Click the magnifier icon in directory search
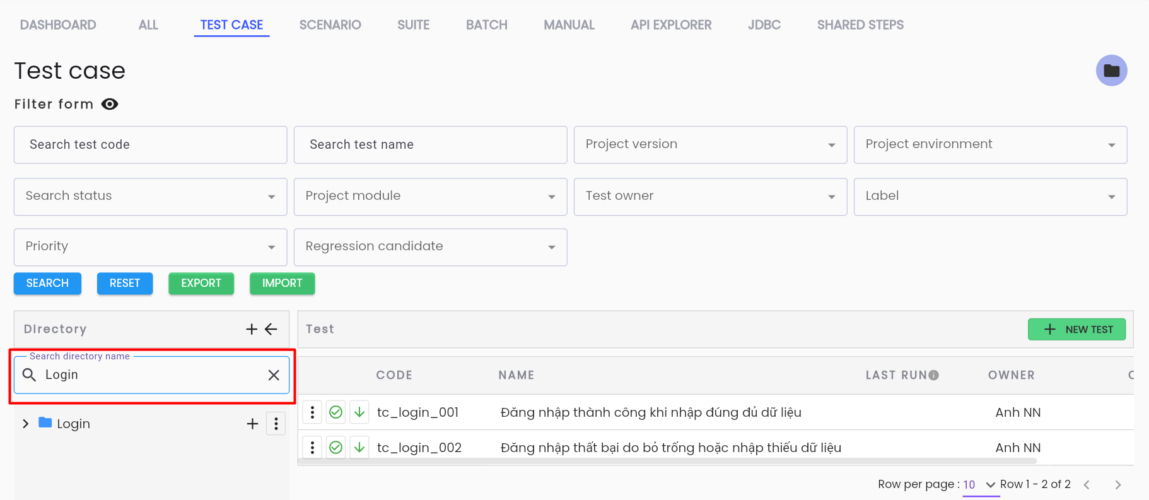Image resolution: width=1149 pixels, height=500 pixels. coord(29,375)
